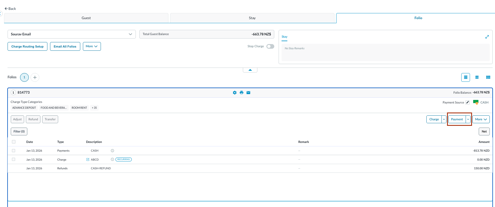This screenshot has width=495, height=207.
Task: Switch to the Stay tab
Action: pyautogui.click(x=252, y=18)
